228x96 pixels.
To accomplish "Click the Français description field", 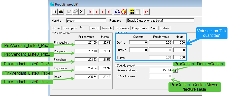I will (x=160, y=20).
